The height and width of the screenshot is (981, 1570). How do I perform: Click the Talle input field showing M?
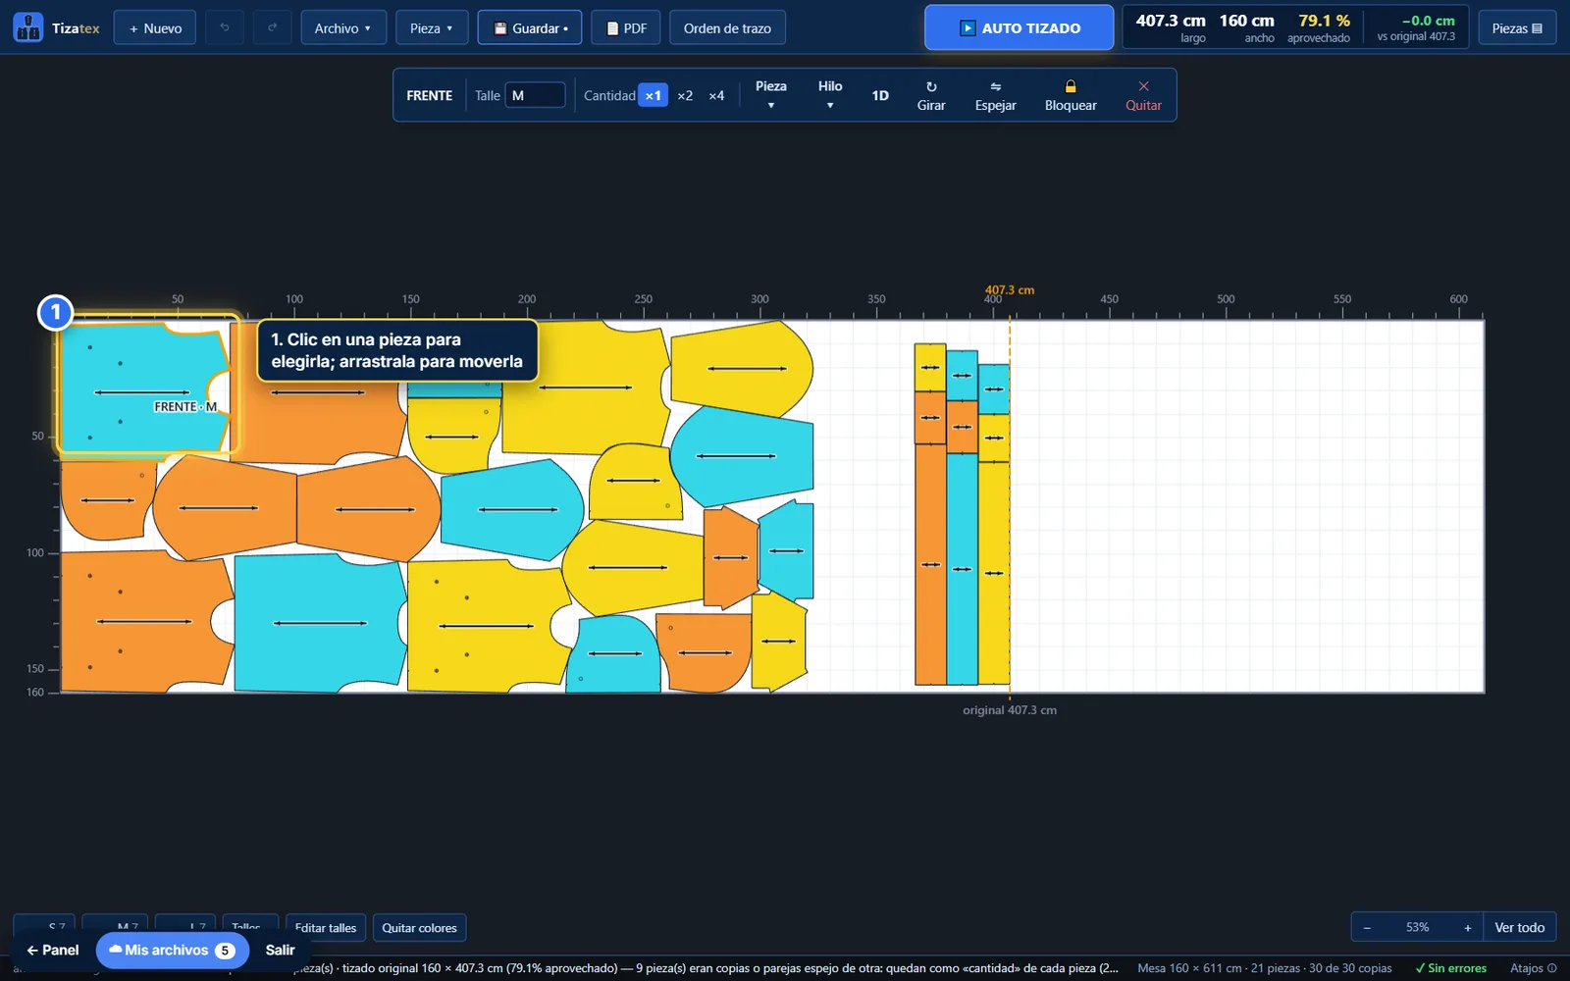535,95
